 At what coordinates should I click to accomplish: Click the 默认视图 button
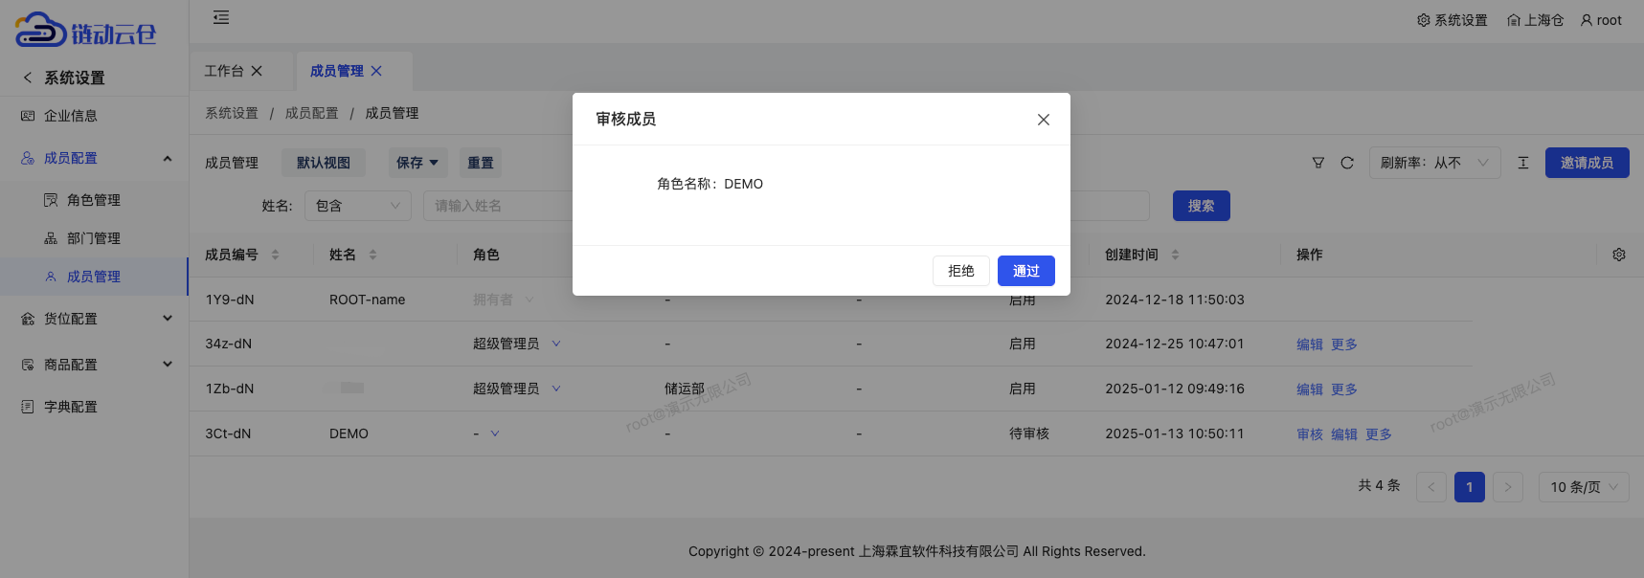click(x=324, y=163)
